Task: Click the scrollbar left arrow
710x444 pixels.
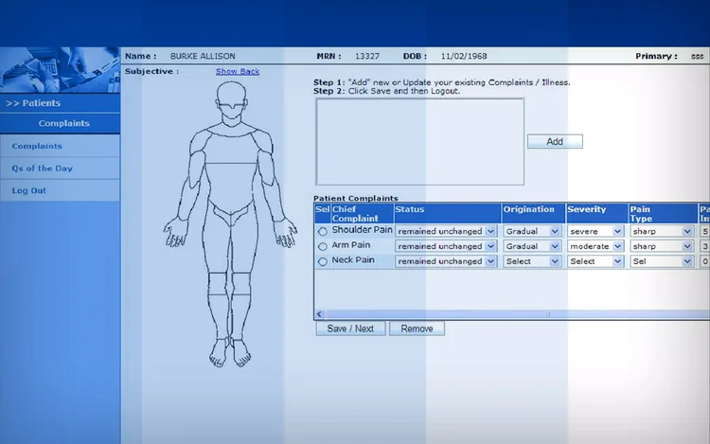Action: [319, 314]
